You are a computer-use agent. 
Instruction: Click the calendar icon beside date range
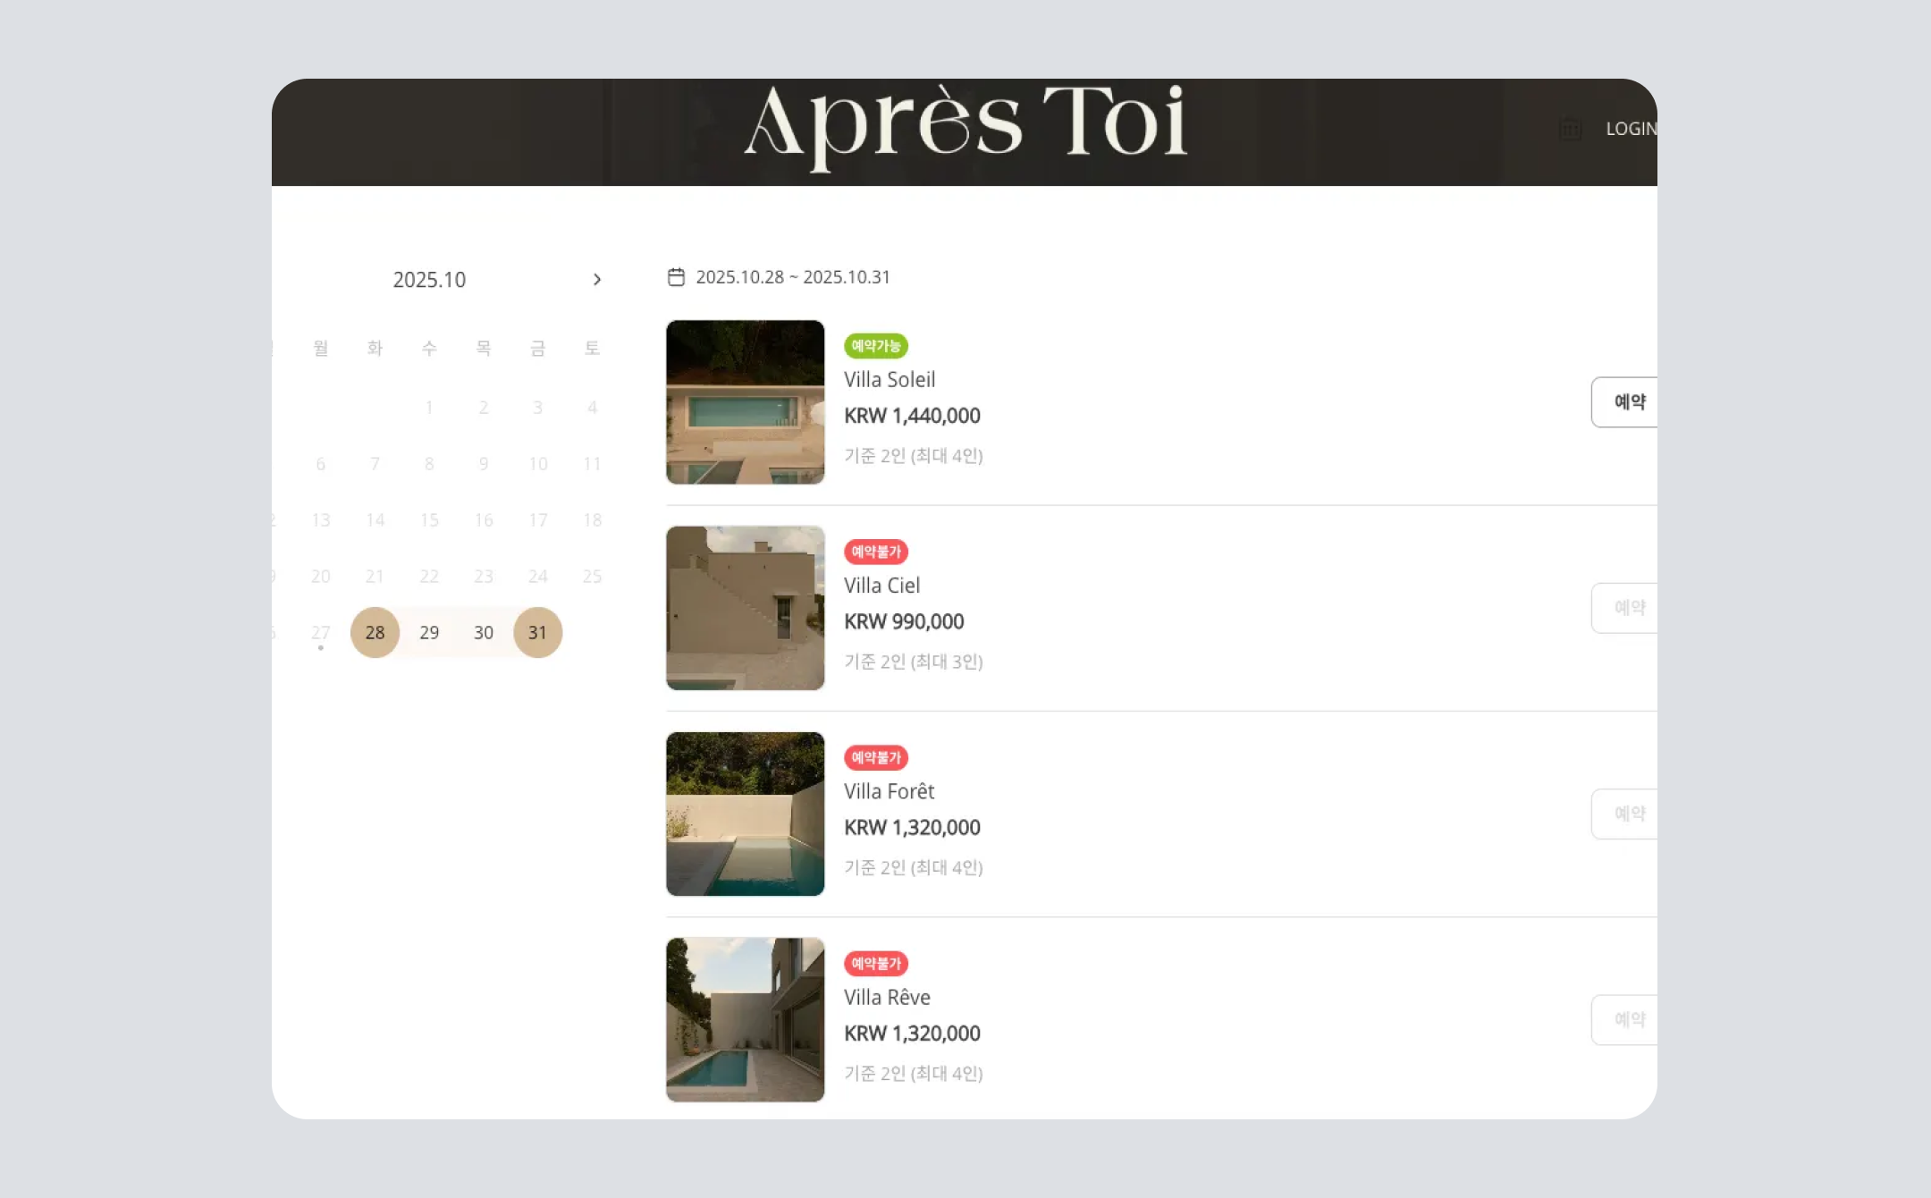point(677,277)
